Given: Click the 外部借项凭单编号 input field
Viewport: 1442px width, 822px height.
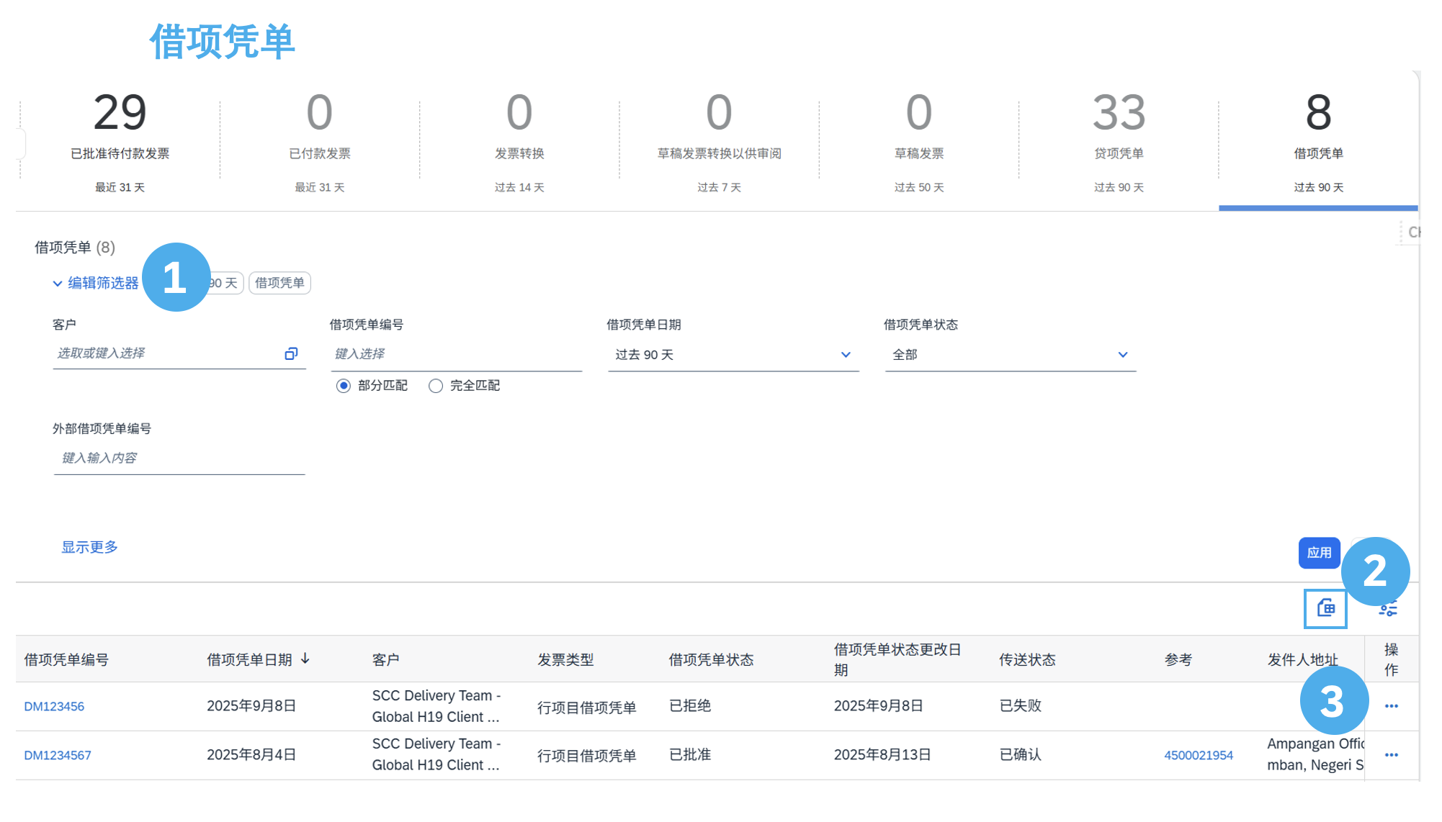Looking at the screenshot, I should (179, 459).
